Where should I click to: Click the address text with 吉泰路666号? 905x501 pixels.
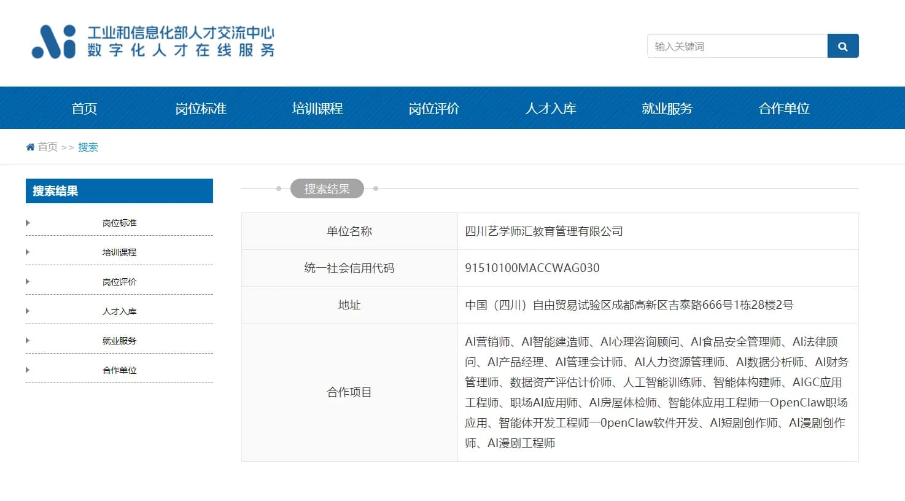629,305
